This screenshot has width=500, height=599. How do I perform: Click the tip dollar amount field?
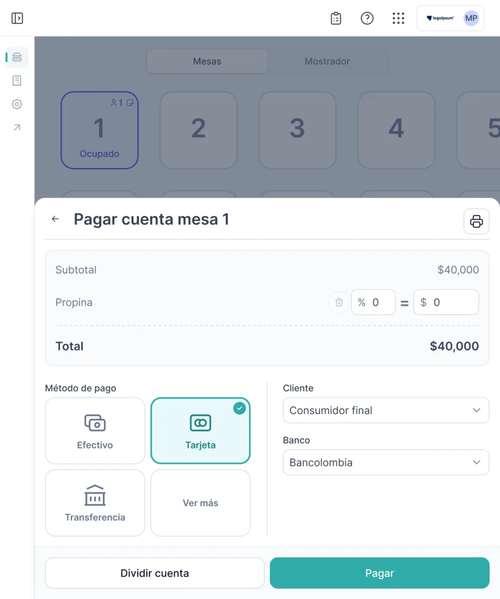point(446,302)
